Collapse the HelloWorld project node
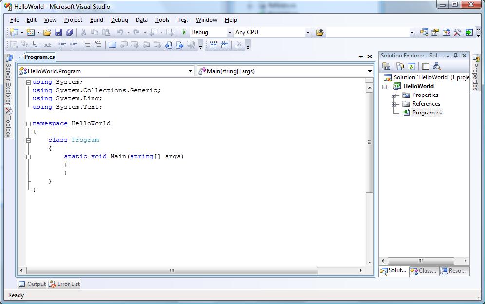 point(385,87)
